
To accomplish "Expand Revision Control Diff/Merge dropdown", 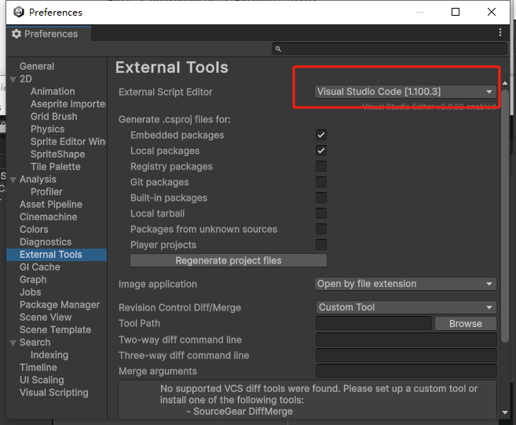I will (405, 307).
